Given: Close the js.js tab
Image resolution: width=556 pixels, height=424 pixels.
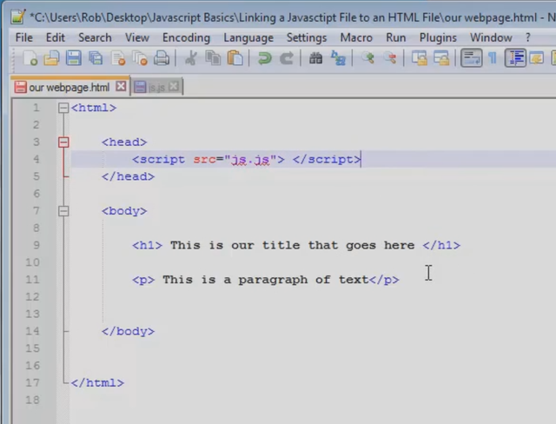Looking at the screenshot, I should pyautogui.click(x=174, y=86).
